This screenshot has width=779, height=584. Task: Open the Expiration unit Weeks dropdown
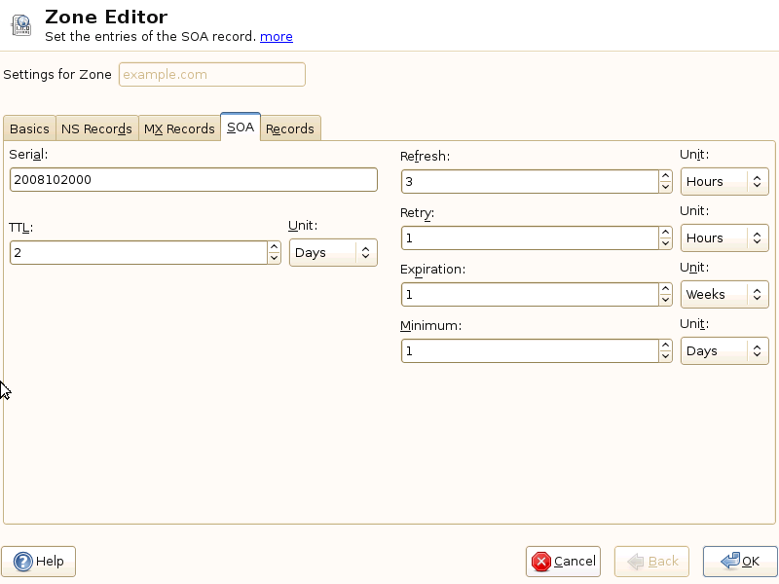724,295
